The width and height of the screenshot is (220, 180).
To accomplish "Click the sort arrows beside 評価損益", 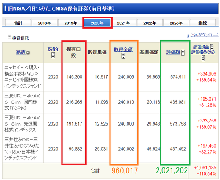I will coord(212,47).
